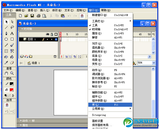Add a motion guide layer
159x129 pixels.
click(x=26, y=56)
